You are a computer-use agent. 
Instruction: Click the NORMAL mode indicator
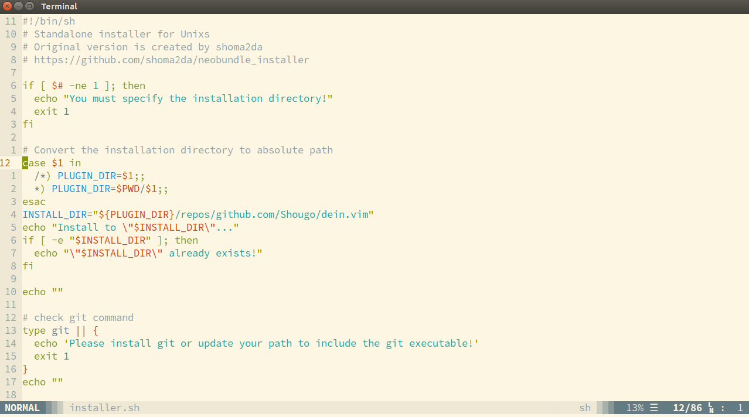coord(22,408)
